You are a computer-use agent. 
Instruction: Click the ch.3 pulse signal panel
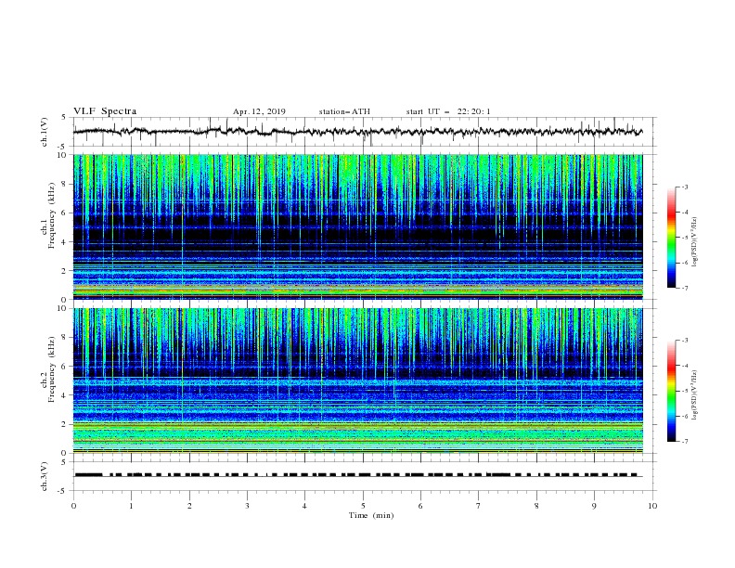point(365,476)
